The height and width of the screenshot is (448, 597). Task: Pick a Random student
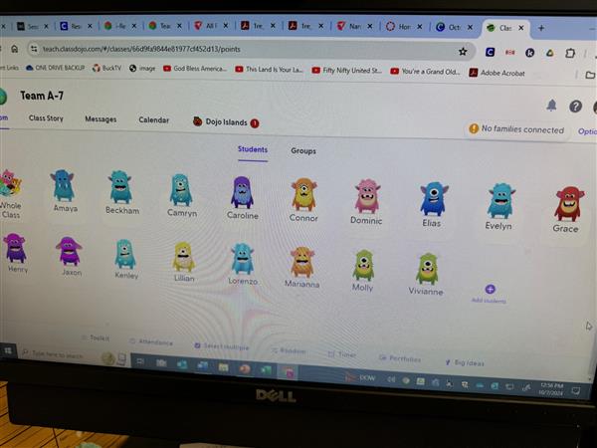tap(289, 350)
